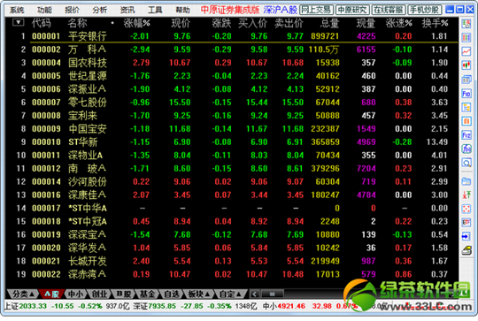Expand the 板块 sector tab dropdown

pos(199,294)
